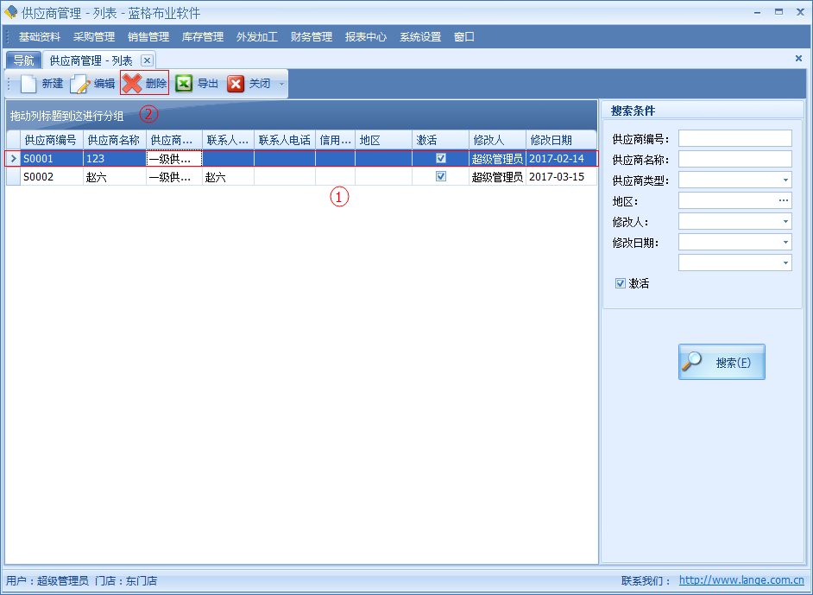Image resolution: width=813 pixels, height=595 pixels.
Task: Click the 拖动列标题到这进行分组 group panel
Action: tap(301, 115)
